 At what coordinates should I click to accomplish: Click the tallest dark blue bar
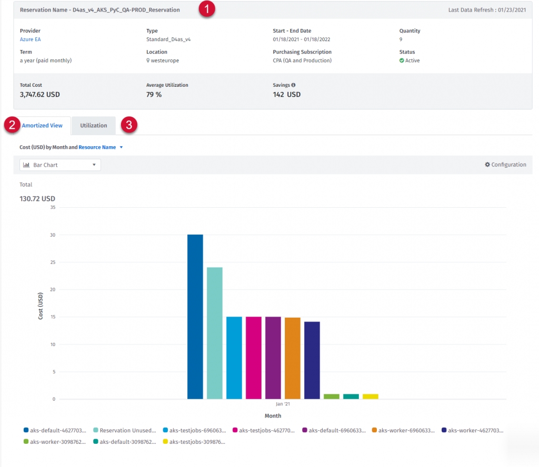(x=195, y=317)
